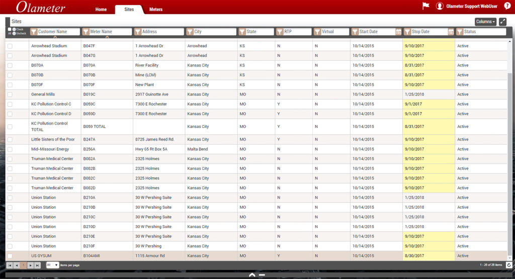515x279 pixels.
Task: Check the row for meter B070A
Action: [x=10, y=66]
